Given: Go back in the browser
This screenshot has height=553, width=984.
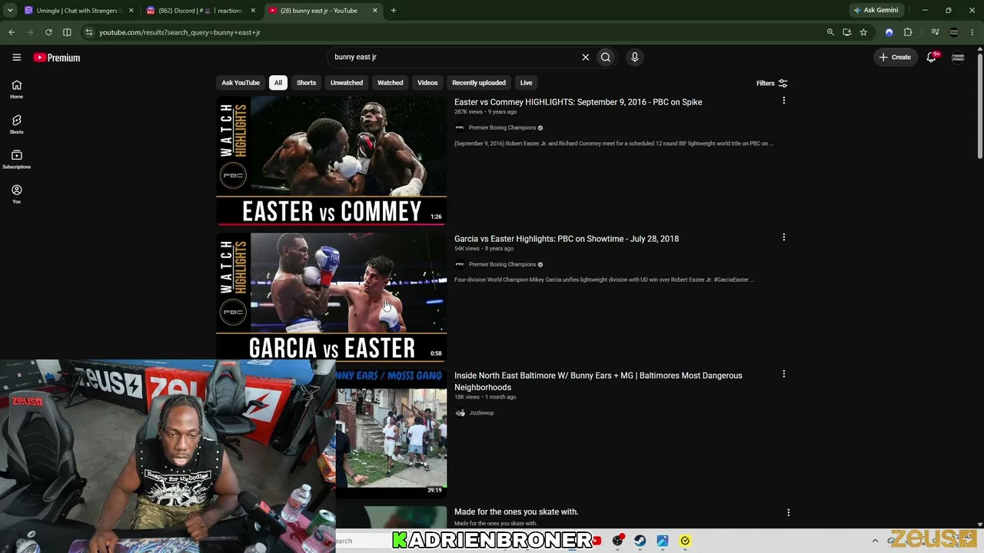Looking at the screenshot, I should pyautogui.click(x=12, y=32).
